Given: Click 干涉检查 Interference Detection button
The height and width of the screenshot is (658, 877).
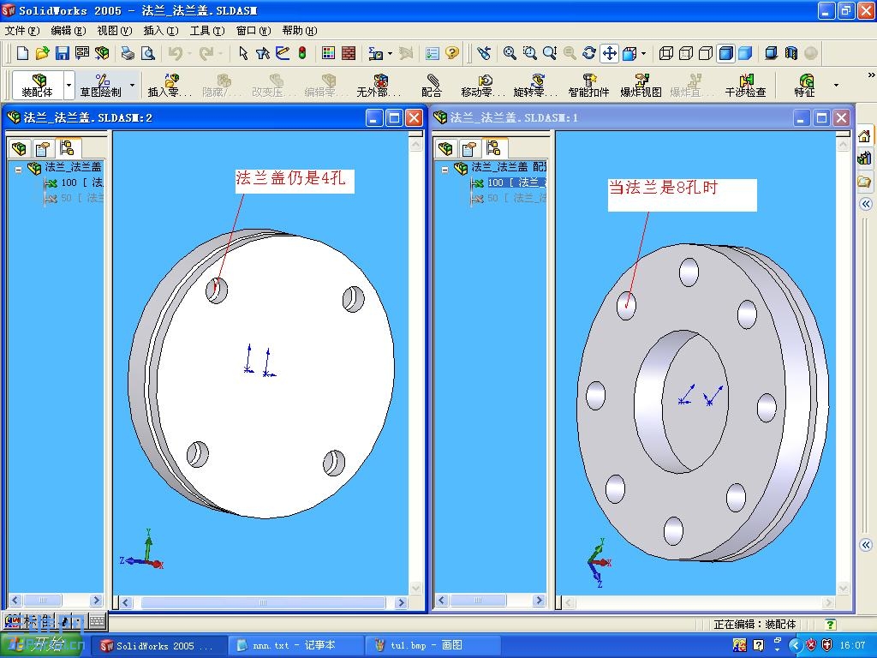Looking at the screenshot, I should coord(746,85).
